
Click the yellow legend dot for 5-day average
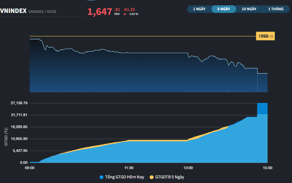pyautogui.click(x=152, y=177)
